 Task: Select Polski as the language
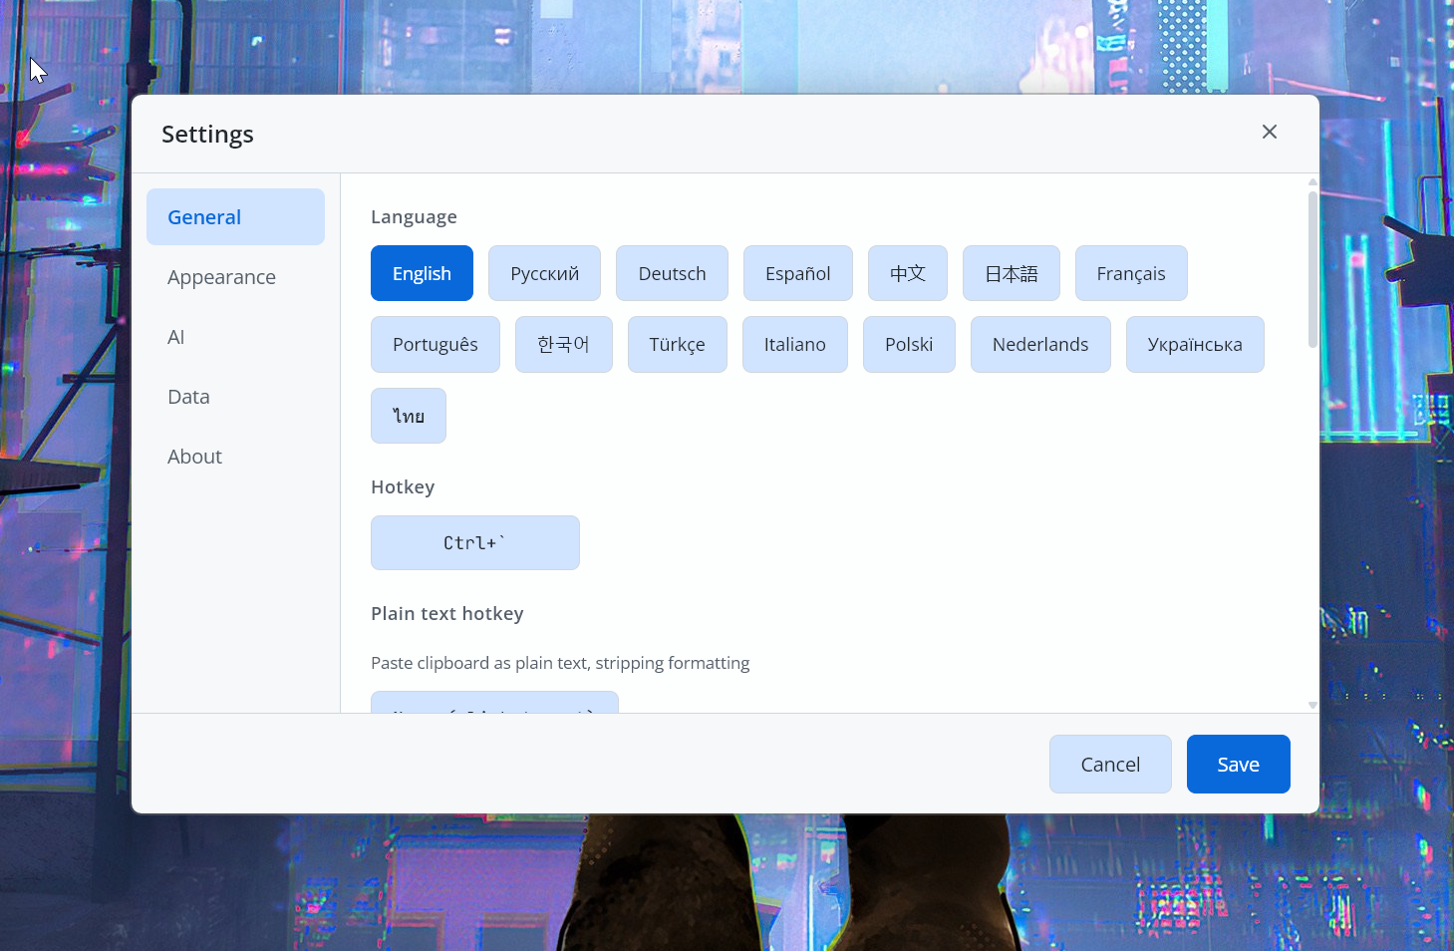(x=909, y=344)
